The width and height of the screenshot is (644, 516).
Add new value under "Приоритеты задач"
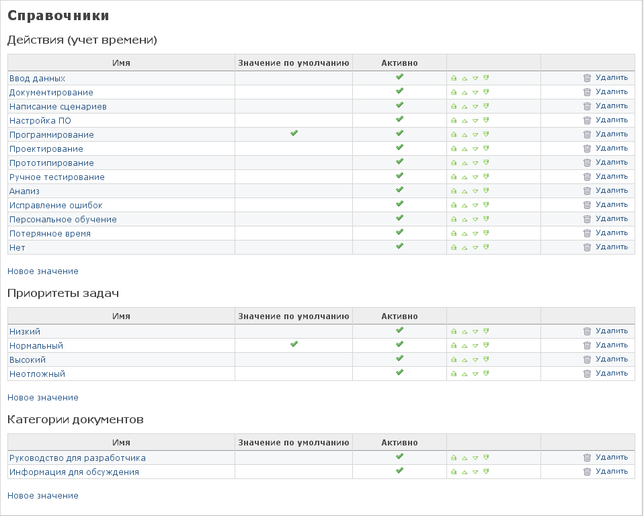43,398
